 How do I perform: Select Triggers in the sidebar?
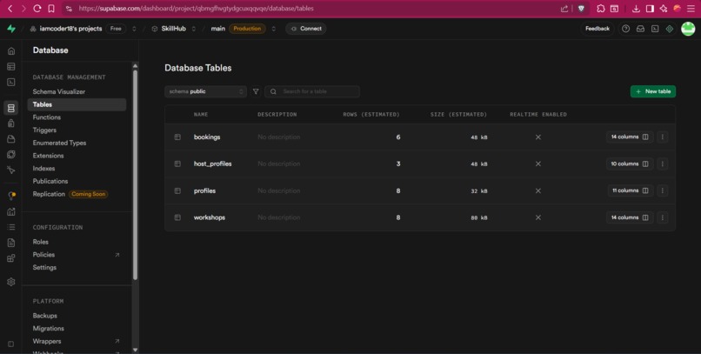pos(44,130)
